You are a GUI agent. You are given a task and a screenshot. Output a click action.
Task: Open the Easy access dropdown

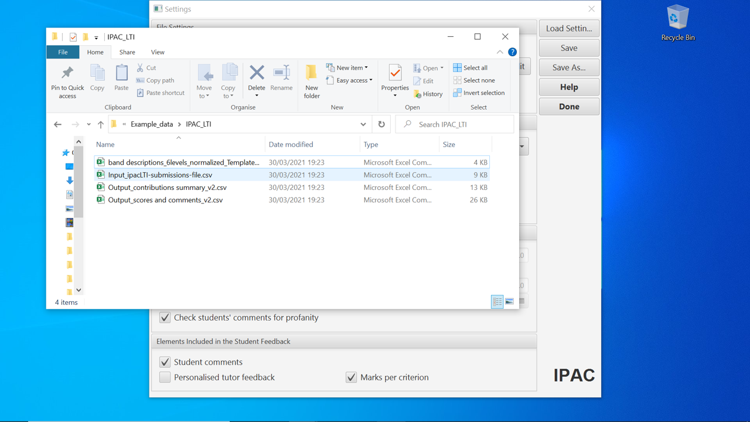[x=349, y=80]
